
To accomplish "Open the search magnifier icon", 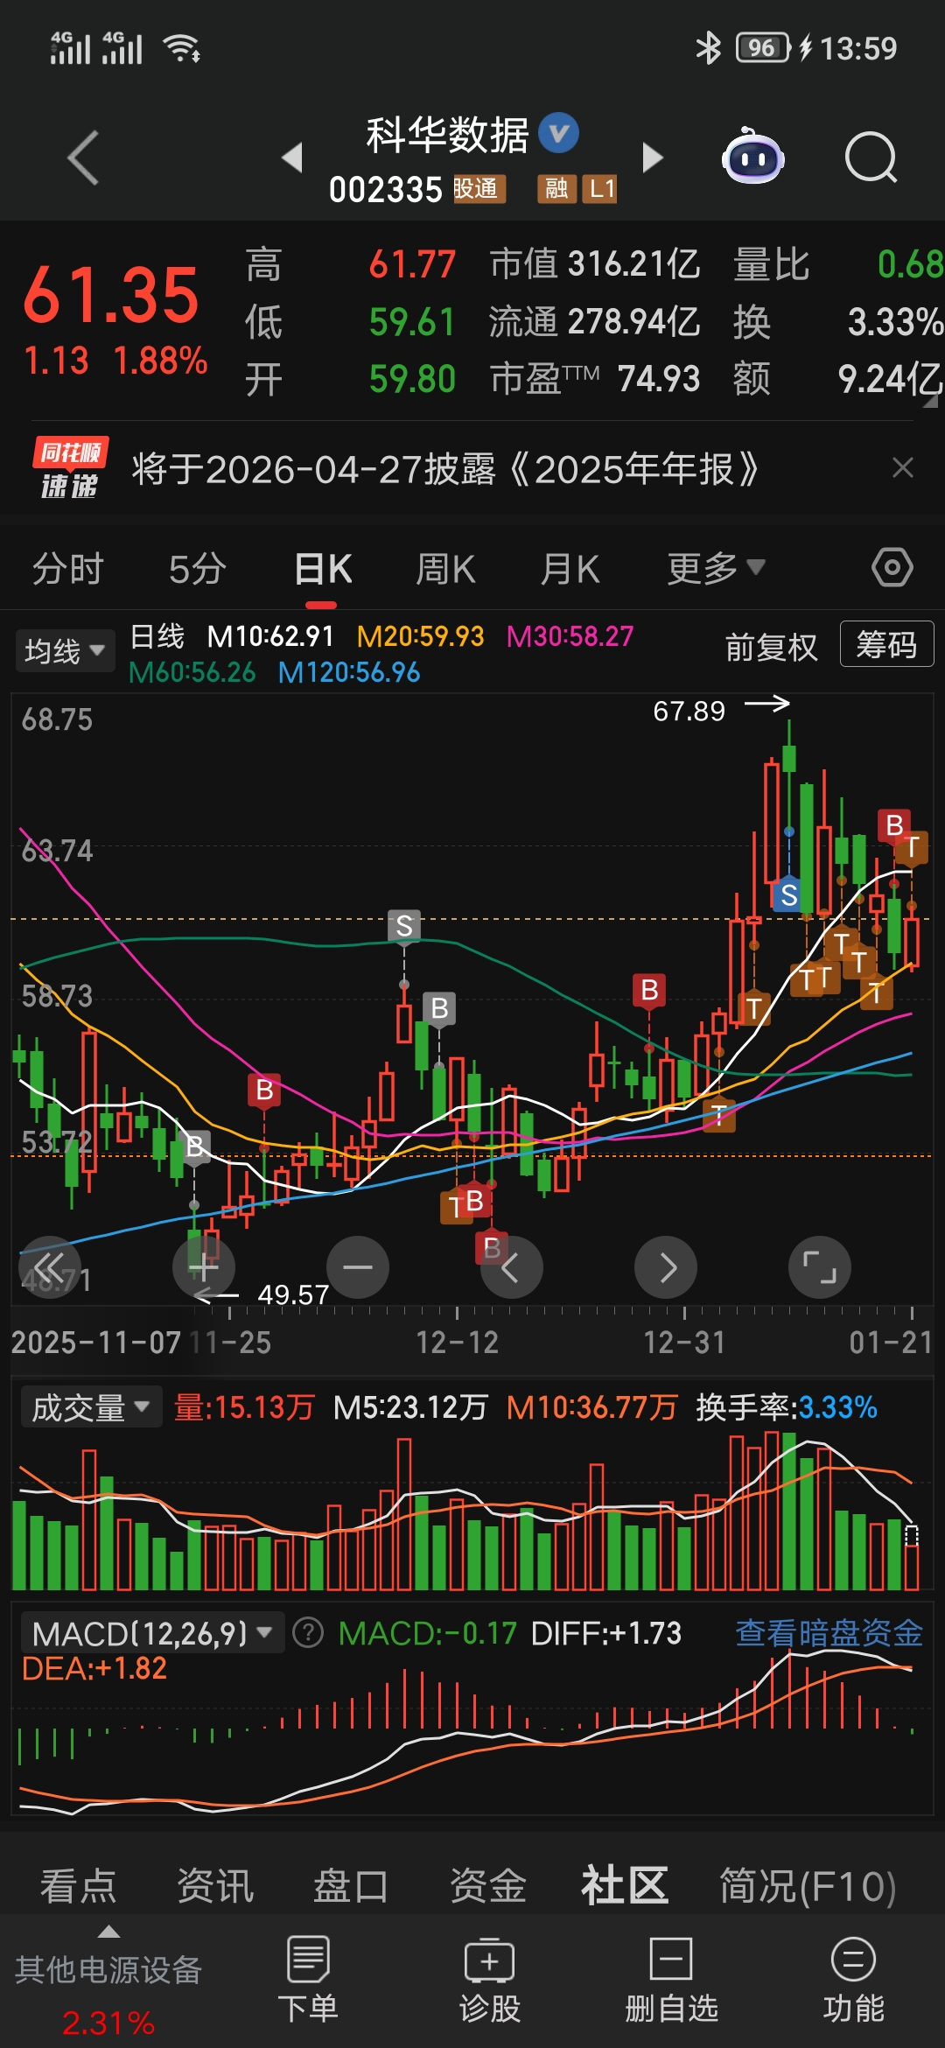I will (x=871, y=158).
